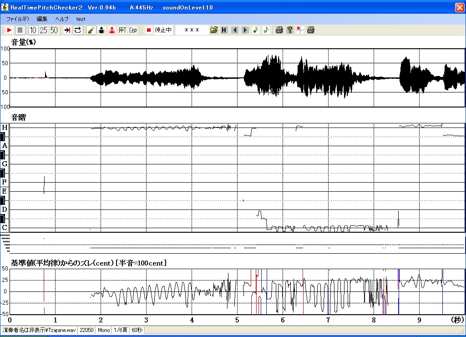Open a file with the folder icon
This screenshot has height=337, width=466.
(x=214, y=30)
